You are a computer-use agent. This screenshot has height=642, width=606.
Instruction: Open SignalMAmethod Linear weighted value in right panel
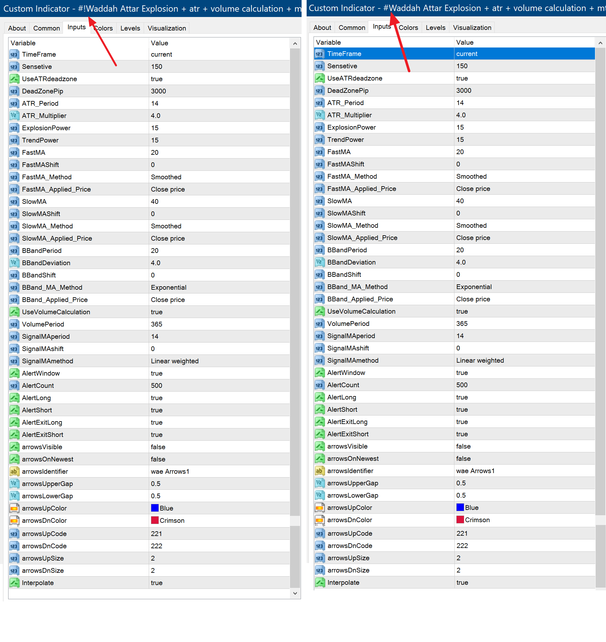[480, 360]
